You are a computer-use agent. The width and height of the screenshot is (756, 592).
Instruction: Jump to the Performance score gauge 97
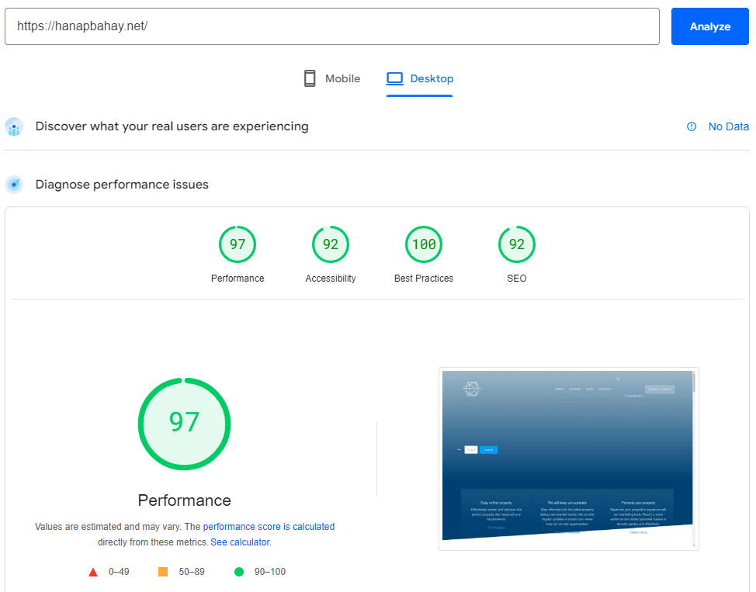pos(238,245)
